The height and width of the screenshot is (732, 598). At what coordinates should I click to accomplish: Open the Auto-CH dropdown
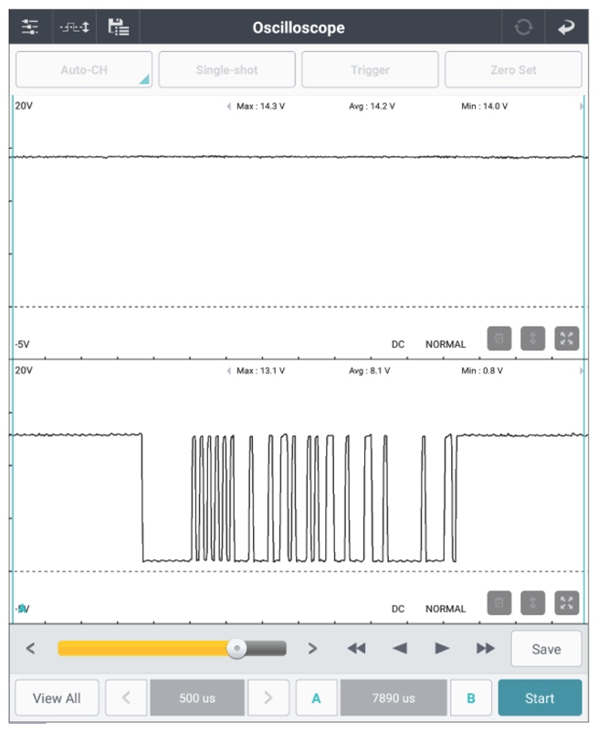coord(84,69)
